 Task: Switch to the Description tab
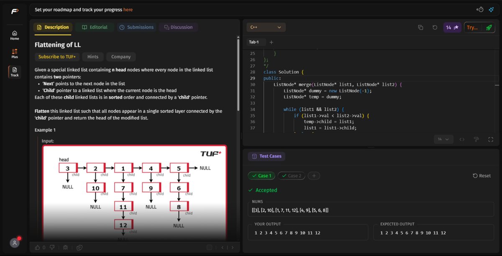(x=53, y=27)
